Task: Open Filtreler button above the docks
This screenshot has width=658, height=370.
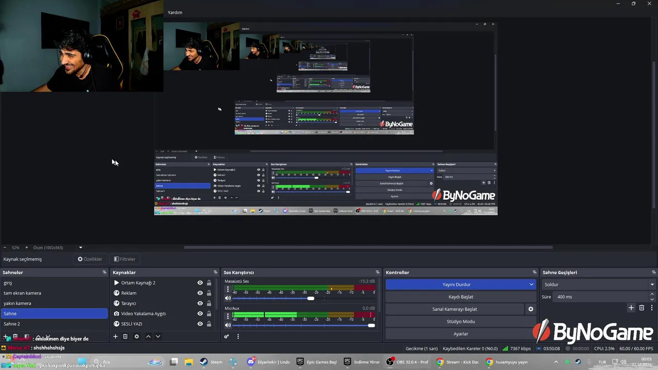Action: click(124, 259)
